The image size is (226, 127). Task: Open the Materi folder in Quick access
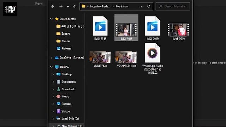pos(63,41)
